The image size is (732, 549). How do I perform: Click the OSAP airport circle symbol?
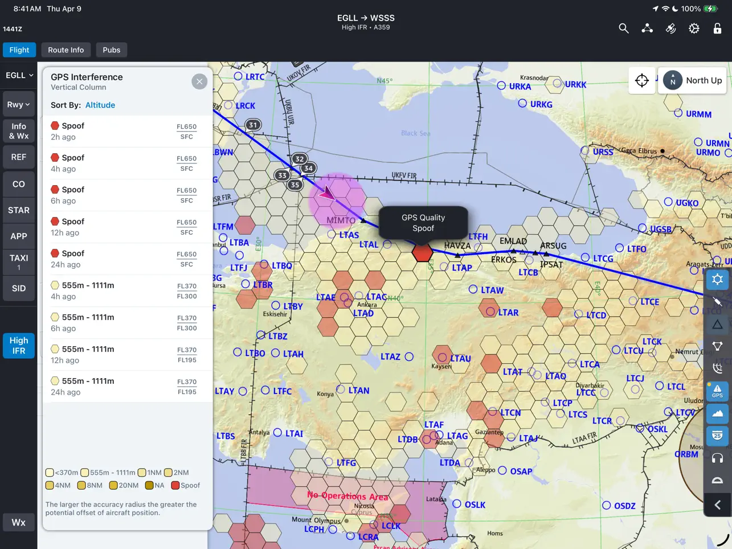click(502, 470)
